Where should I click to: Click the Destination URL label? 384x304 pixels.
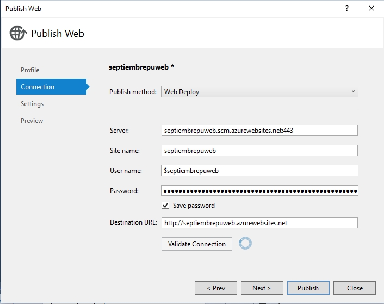[133, 222]
